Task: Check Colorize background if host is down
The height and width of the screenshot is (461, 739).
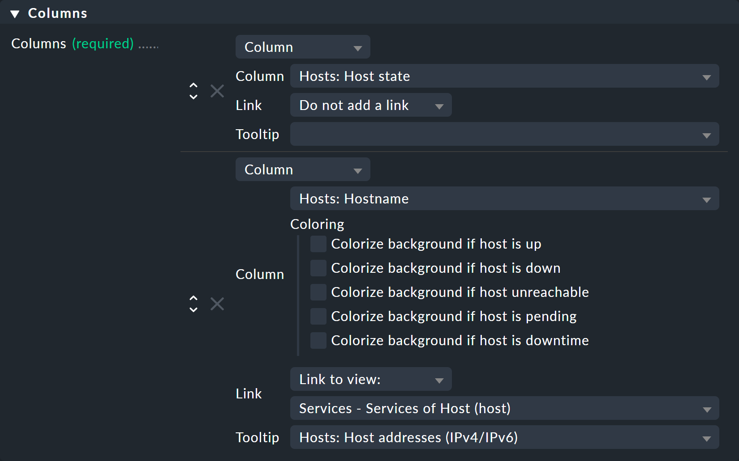Action: click(x=318, y=268)
